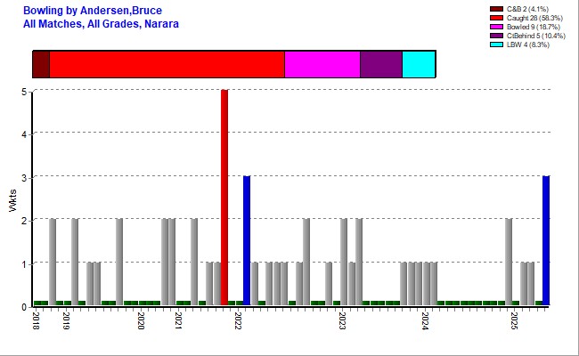This screenshot has width=579, height=356.
Task: Click the blue three-wicket bar after 2025
Action: (546, 240)
